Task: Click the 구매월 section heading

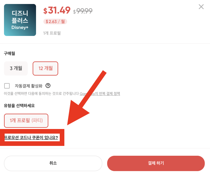Action: (x=10, y=53)
